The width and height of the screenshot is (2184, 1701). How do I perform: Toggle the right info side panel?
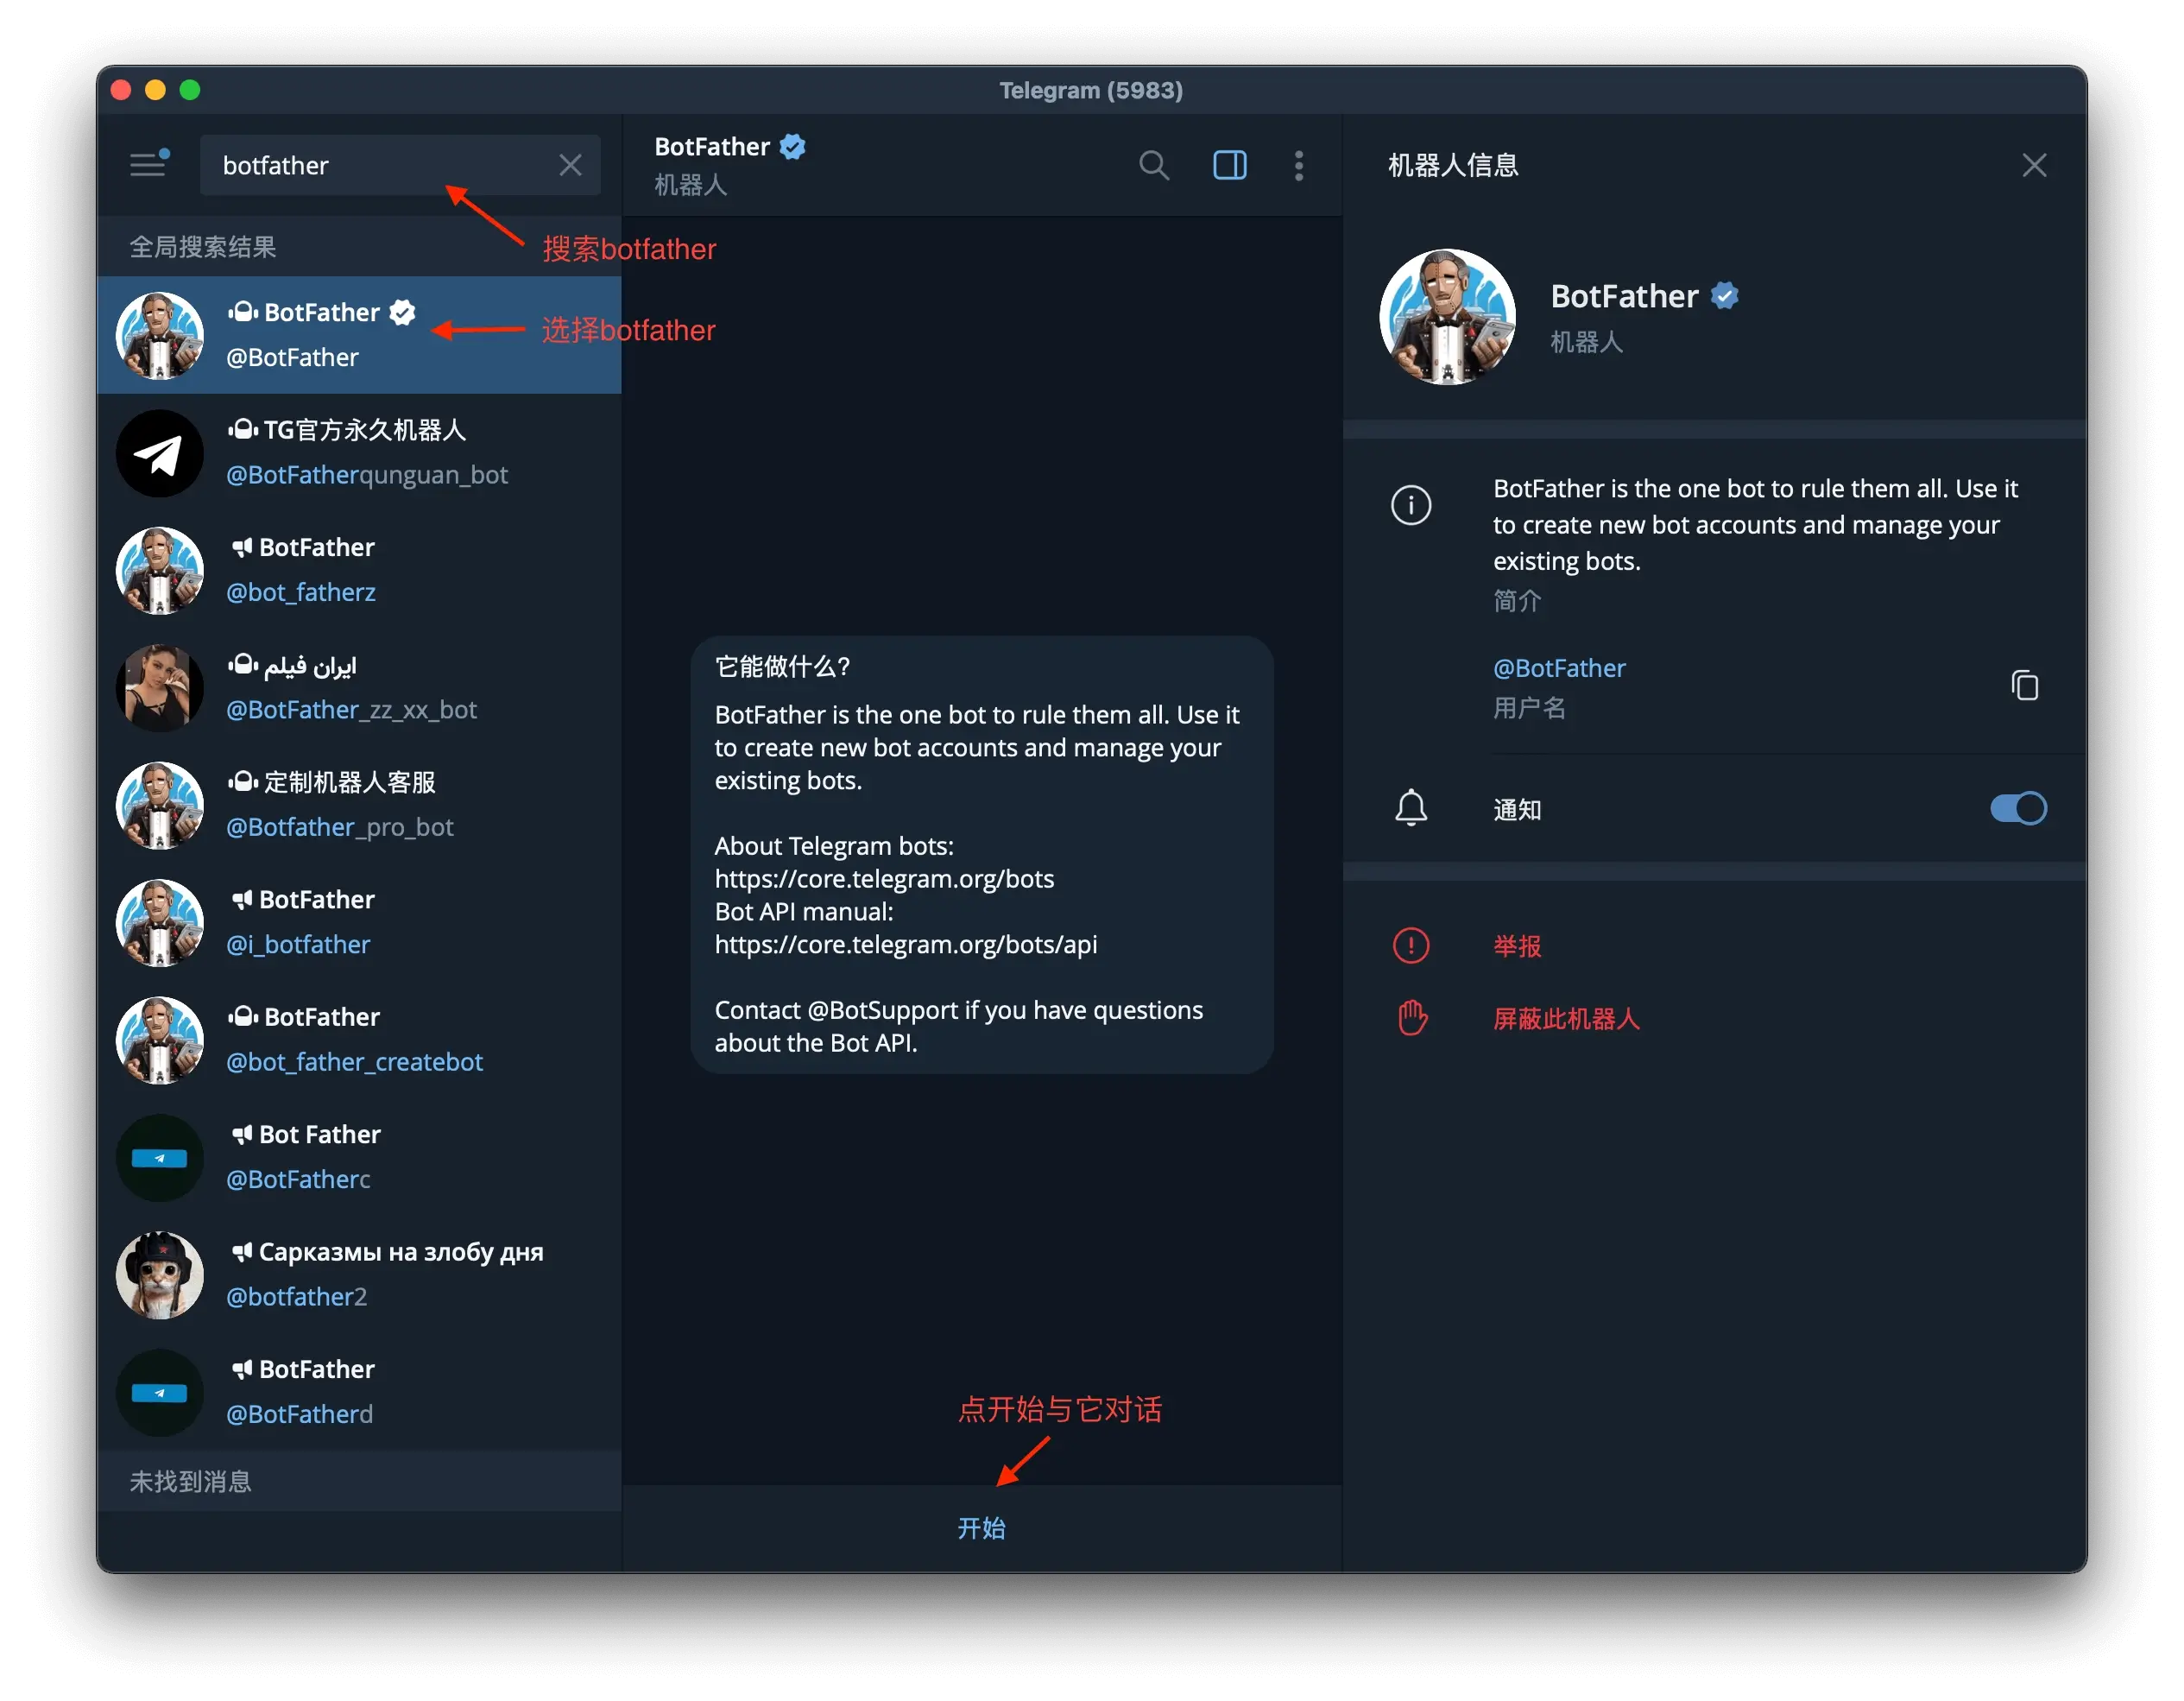click(x=1229, y=165)
